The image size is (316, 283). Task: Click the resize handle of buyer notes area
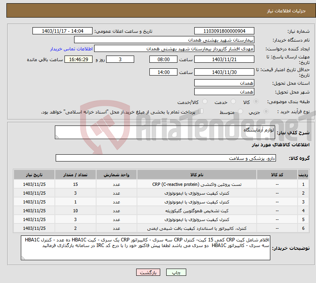click(23, 258)
